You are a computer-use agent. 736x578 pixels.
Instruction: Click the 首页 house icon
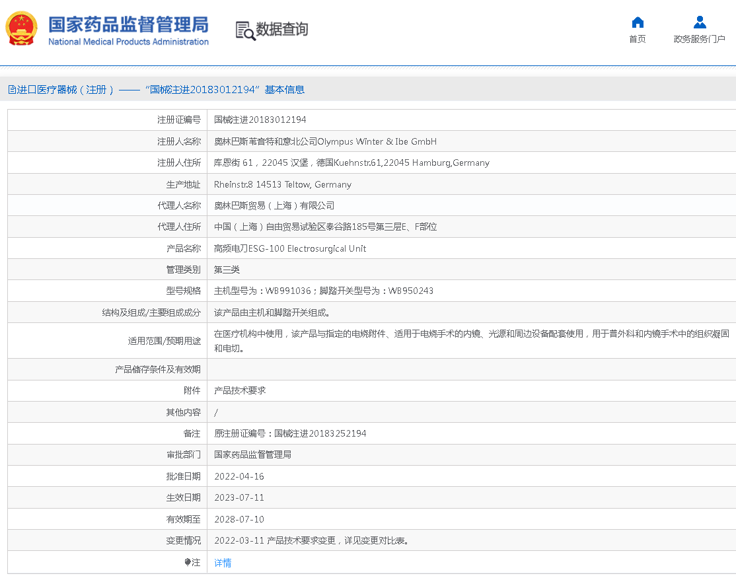638,22
